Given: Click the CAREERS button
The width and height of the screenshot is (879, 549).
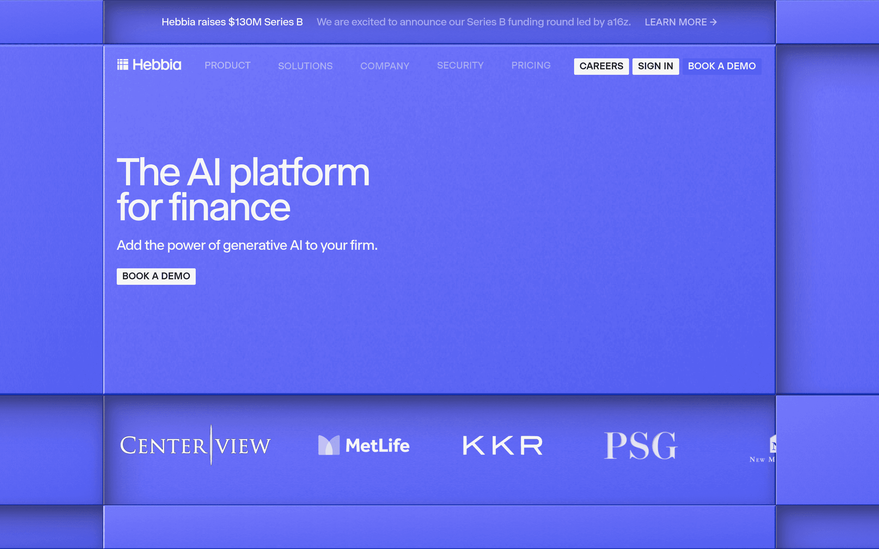Looking at the screenshot, I should pos(601,66).
